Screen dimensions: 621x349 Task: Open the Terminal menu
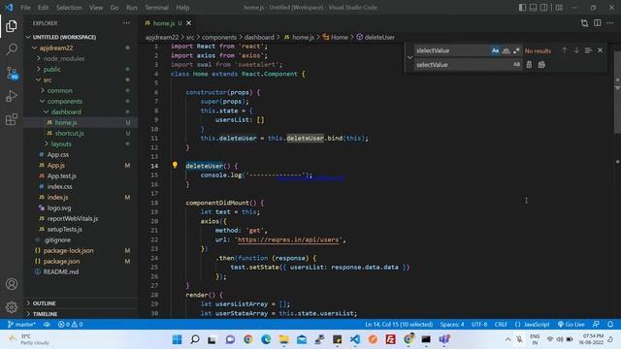[156, 8]
